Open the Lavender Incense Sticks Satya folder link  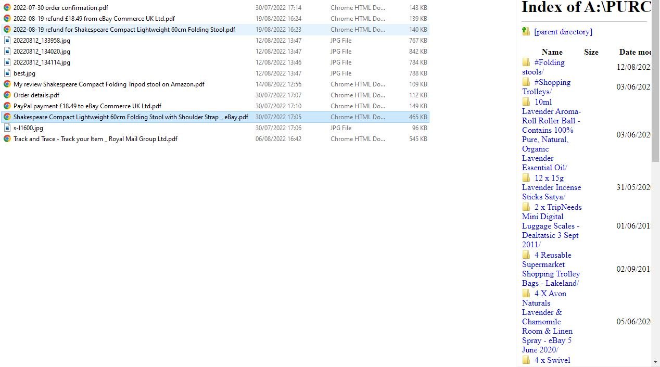click(551, 187)
